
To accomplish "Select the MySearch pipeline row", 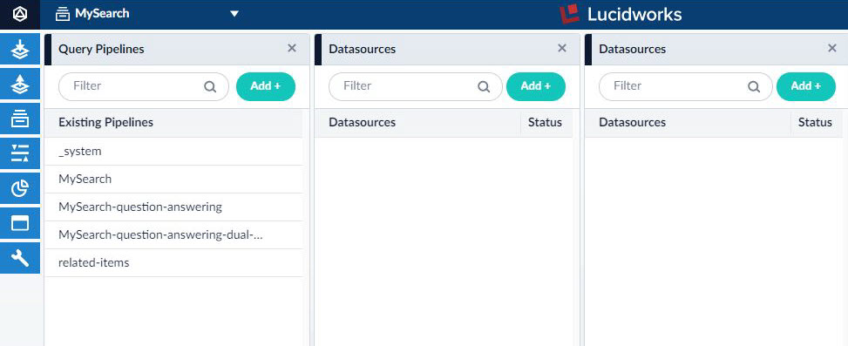I will [x=173, y=179].
